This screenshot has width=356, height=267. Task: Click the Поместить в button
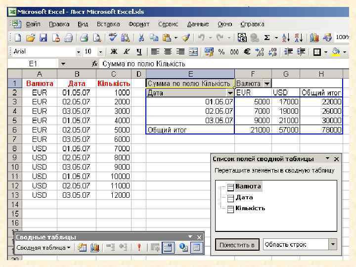[x=237, y=245]
